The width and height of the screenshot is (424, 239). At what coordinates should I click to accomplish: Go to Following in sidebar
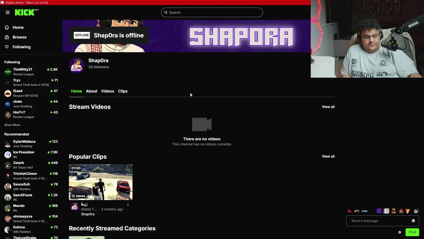(22, 47)
